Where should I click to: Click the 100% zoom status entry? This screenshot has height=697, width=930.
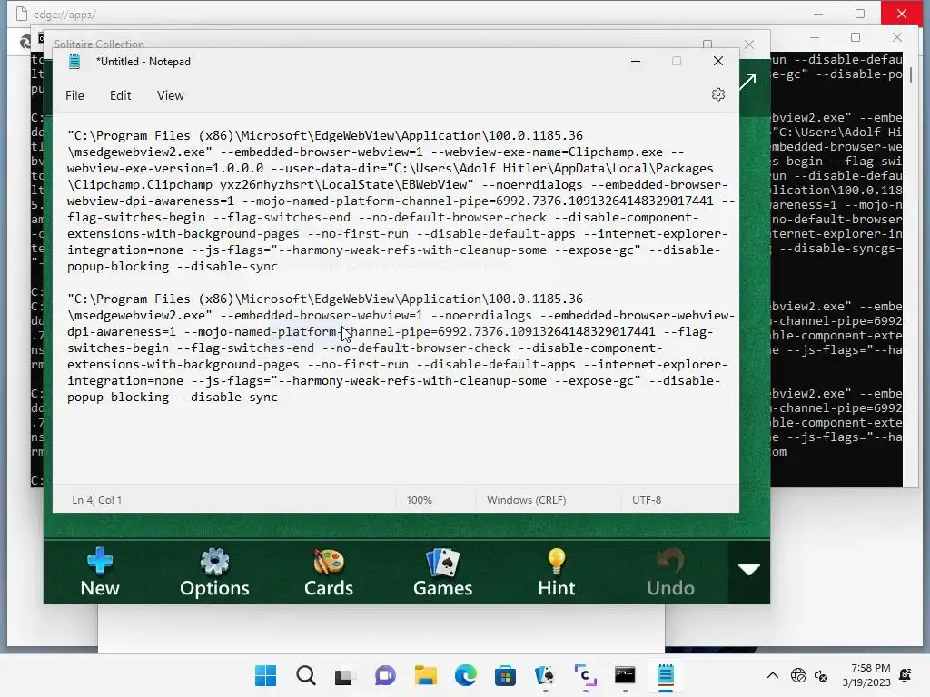[419, 500]
